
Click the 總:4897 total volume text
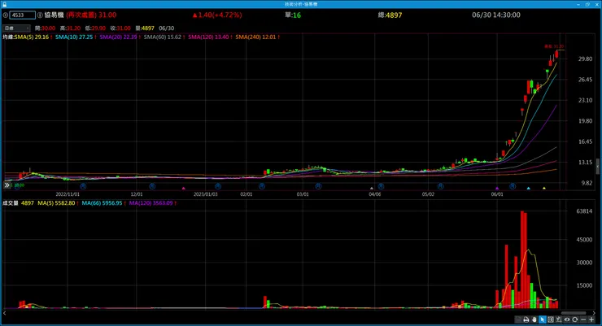(390, 15)
